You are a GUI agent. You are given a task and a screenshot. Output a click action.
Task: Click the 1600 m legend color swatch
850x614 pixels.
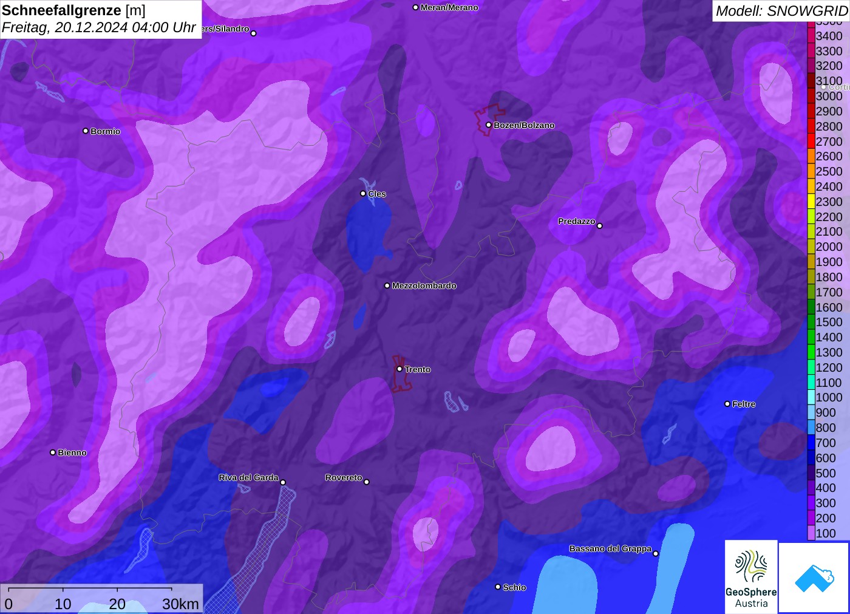(811, 307)
